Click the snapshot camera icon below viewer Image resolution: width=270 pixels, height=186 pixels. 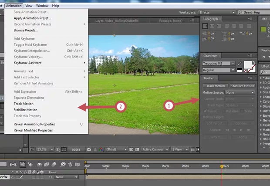[88, 149]
